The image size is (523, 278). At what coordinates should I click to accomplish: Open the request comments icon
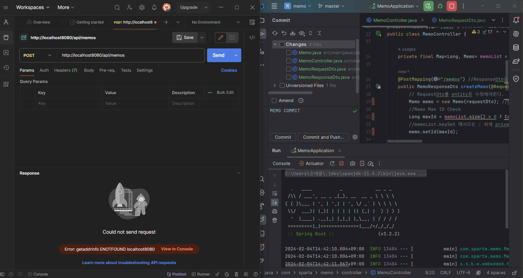pyautogui.click(x=232, y=37)
